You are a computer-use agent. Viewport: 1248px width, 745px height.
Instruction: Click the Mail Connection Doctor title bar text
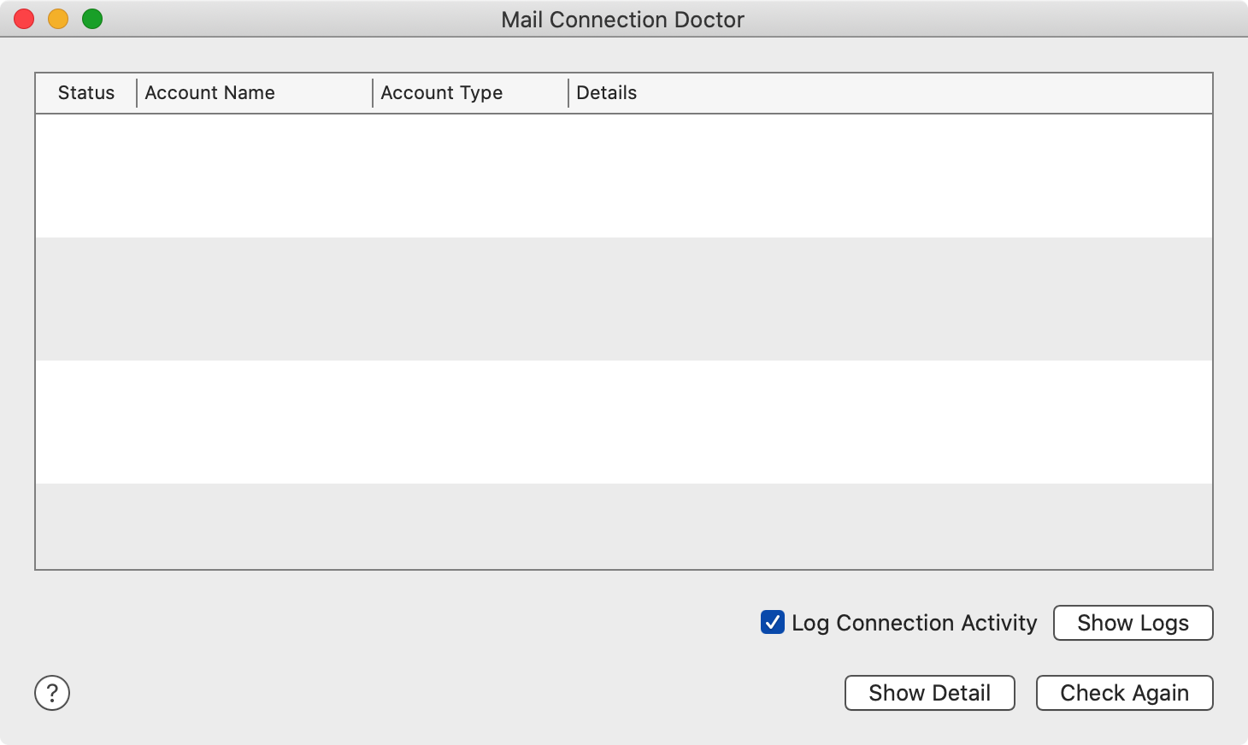(x=622, y=20)
